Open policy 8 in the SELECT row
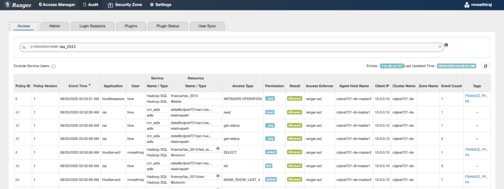504x189 pixels. pos(16,153)
